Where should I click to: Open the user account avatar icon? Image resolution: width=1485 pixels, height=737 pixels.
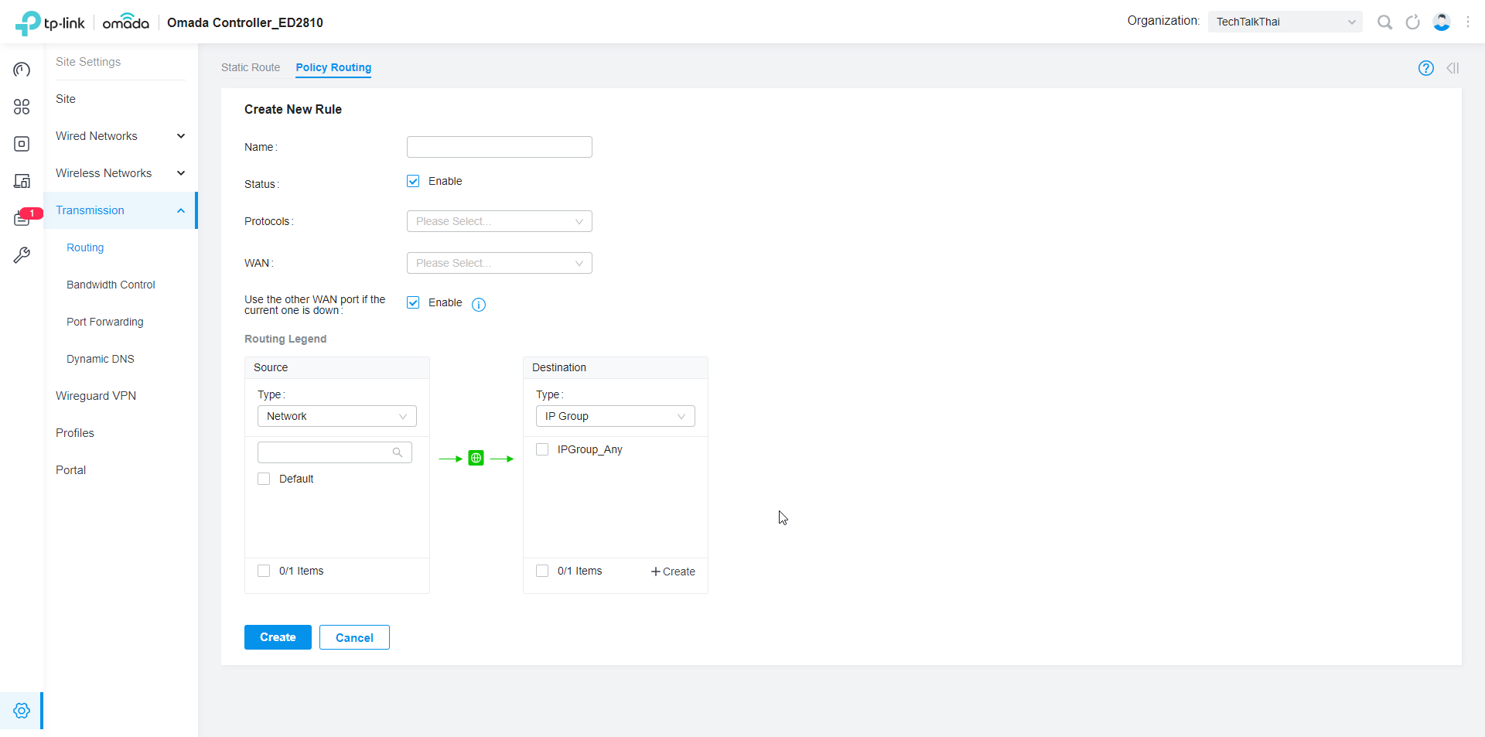tap(1441, 22)
